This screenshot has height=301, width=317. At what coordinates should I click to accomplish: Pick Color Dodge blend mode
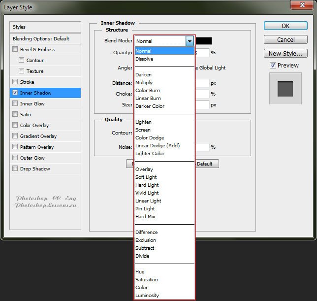(150, 138)
